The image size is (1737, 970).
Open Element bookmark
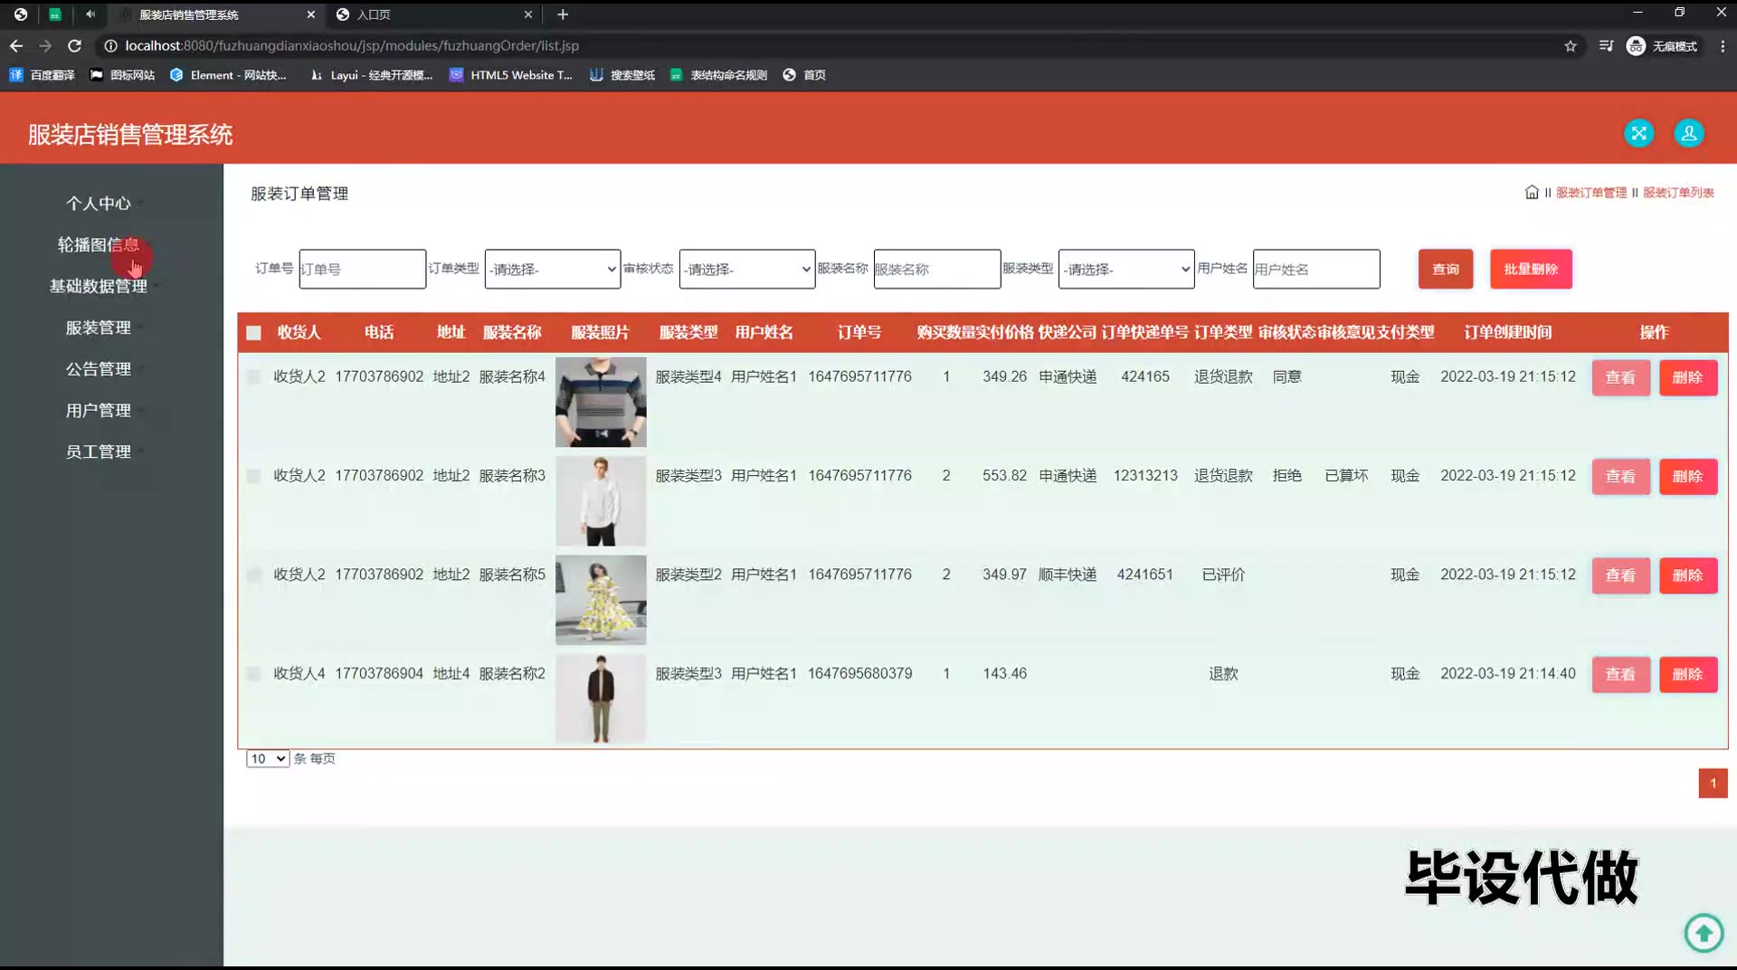228,75
